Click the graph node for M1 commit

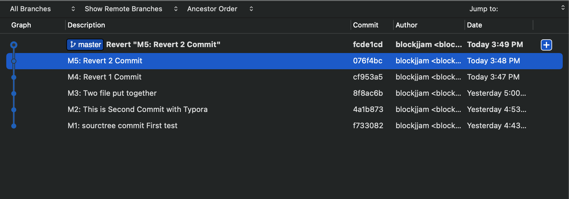[14, 126]
